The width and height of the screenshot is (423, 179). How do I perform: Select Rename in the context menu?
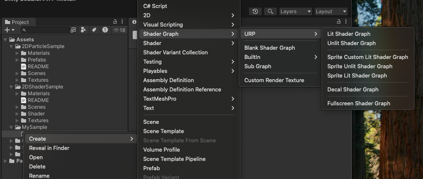39,176
